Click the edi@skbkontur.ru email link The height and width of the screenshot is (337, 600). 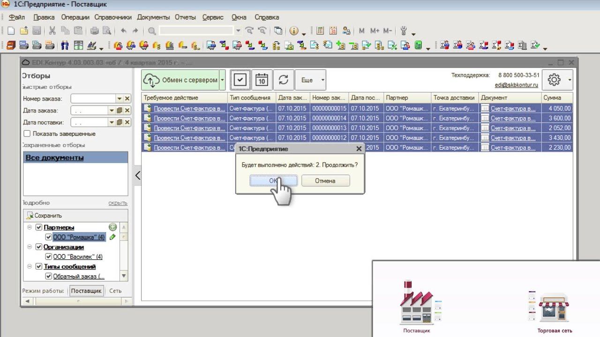point(517,85)
